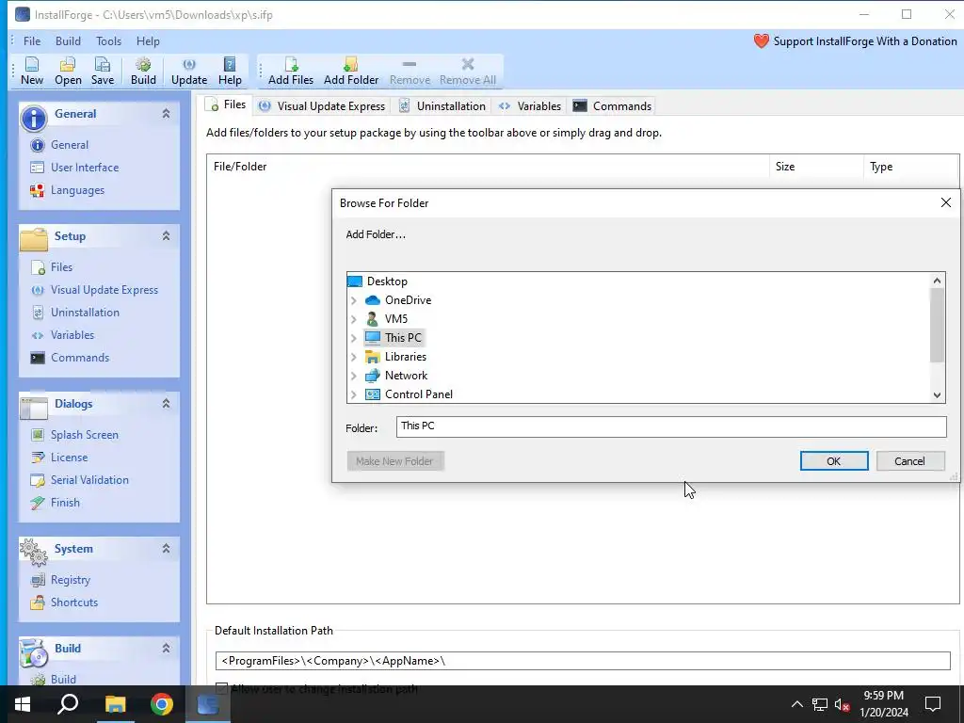This screenshot has height=723, width=964.
Task: Open Shortcuts in the sidebar
Action: click(x=64, y=602)
